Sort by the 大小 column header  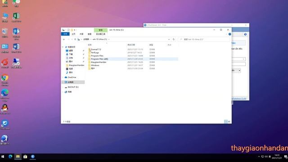click(169, 45)
